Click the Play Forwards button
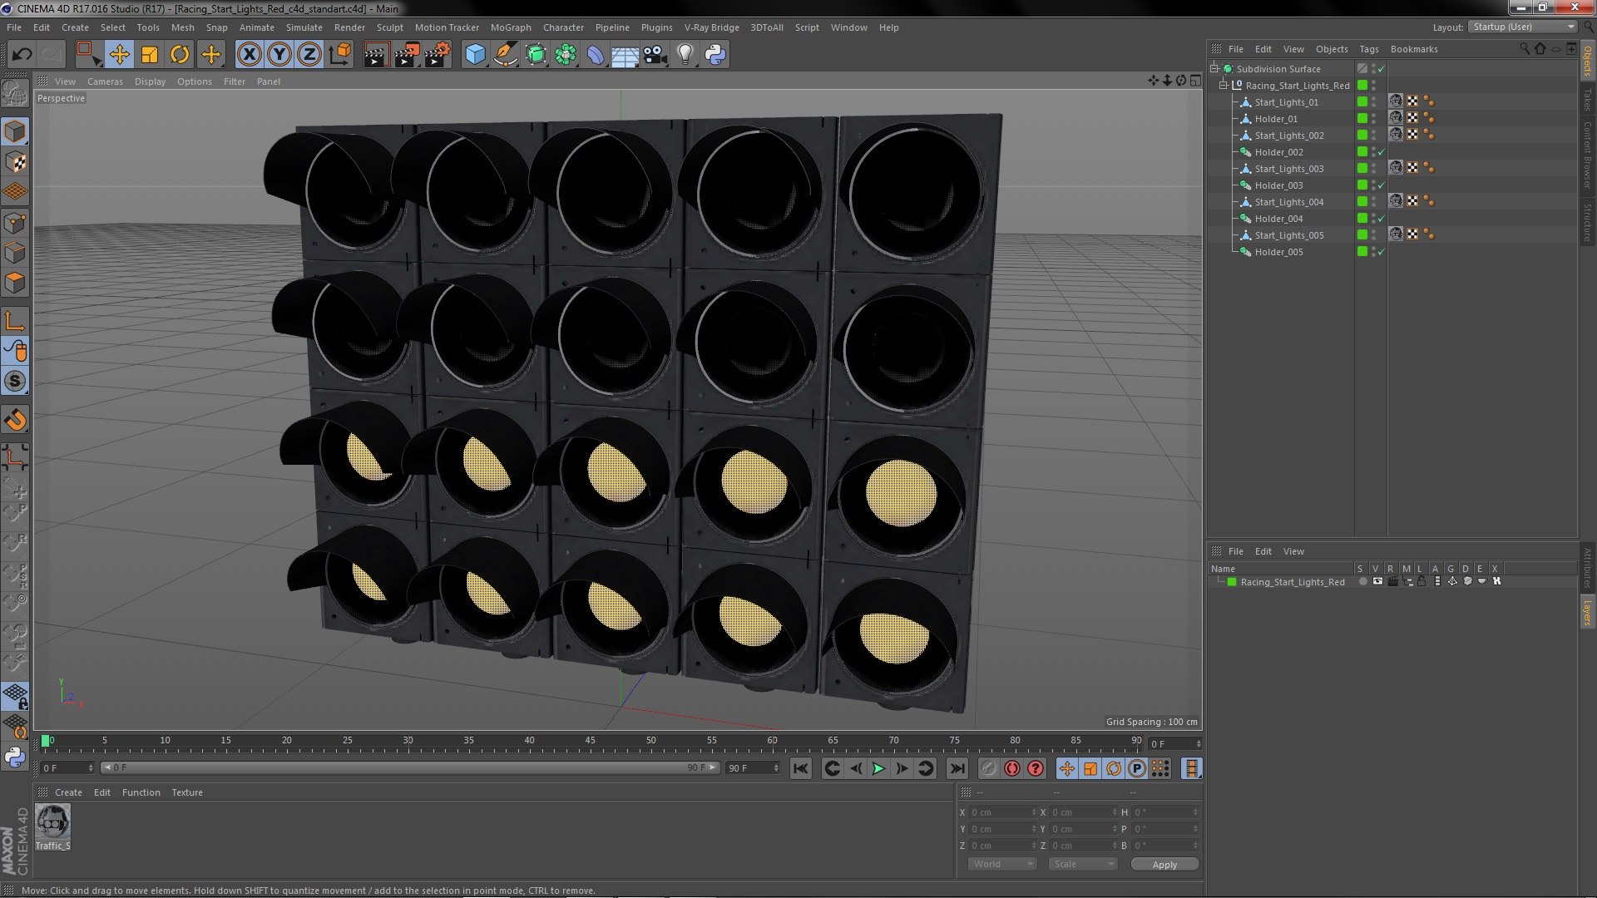This screenshot has height=898, width=1597. click(878, 769)
